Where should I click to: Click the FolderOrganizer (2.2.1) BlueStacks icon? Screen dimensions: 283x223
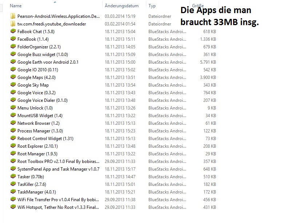tap(13, 47)
